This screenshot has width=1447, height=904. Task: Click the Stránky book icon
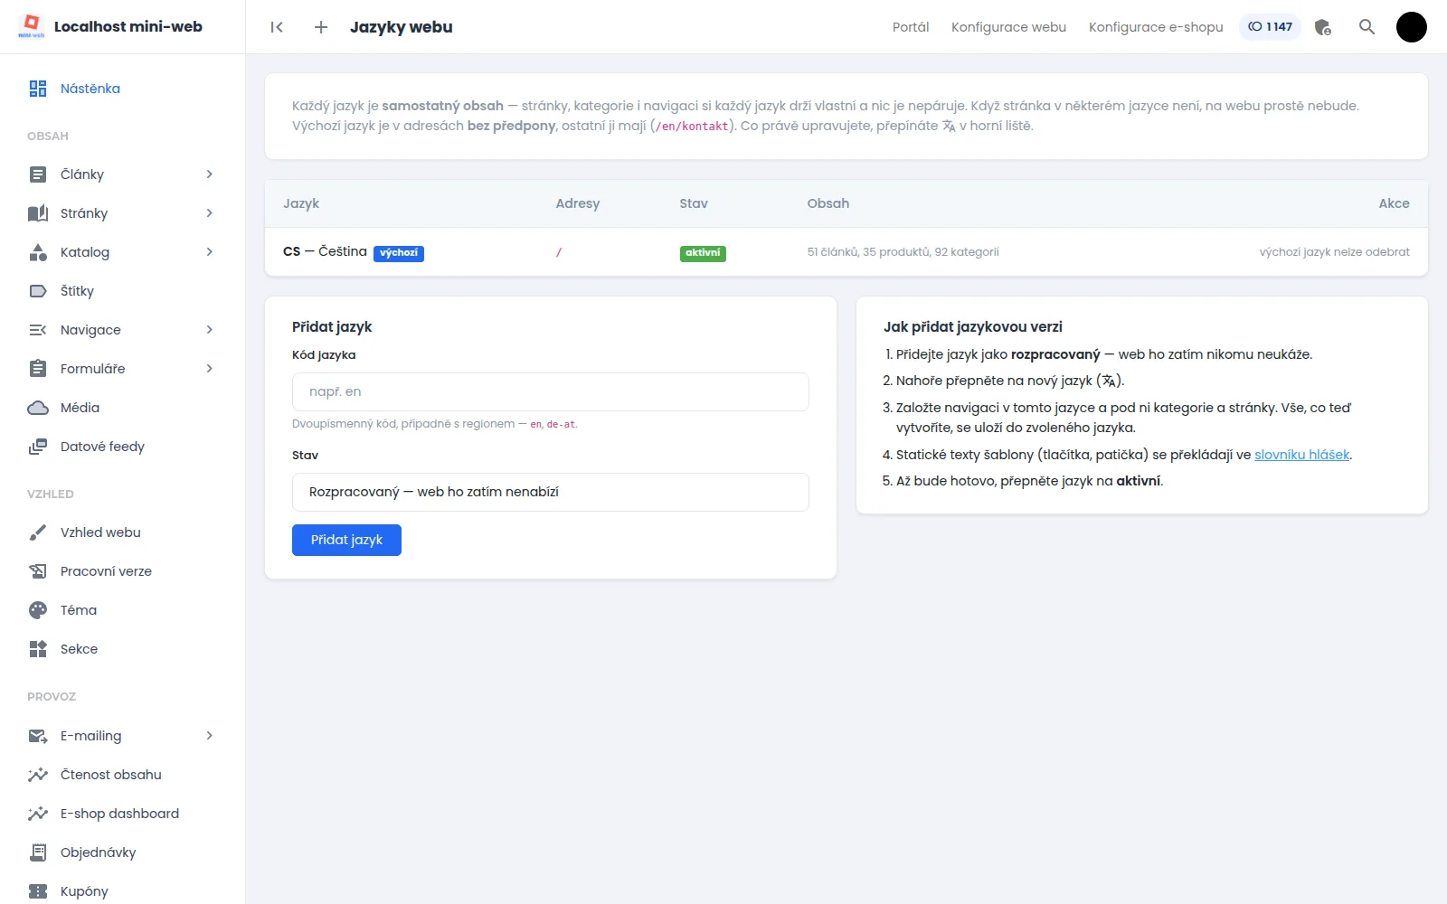pyautogui.click(x=38, y=213)
